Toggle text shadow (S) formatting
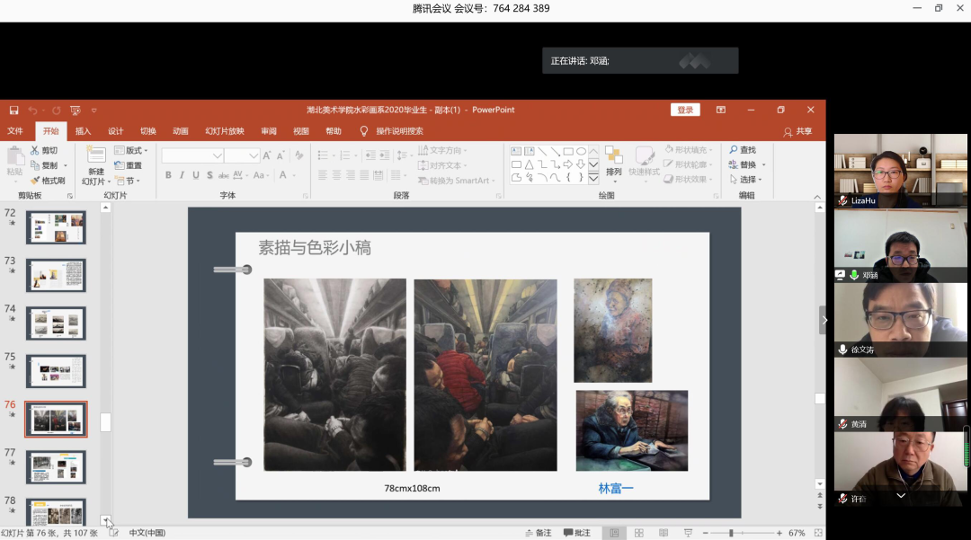This screenshot has height=540, width=971. 209,175
